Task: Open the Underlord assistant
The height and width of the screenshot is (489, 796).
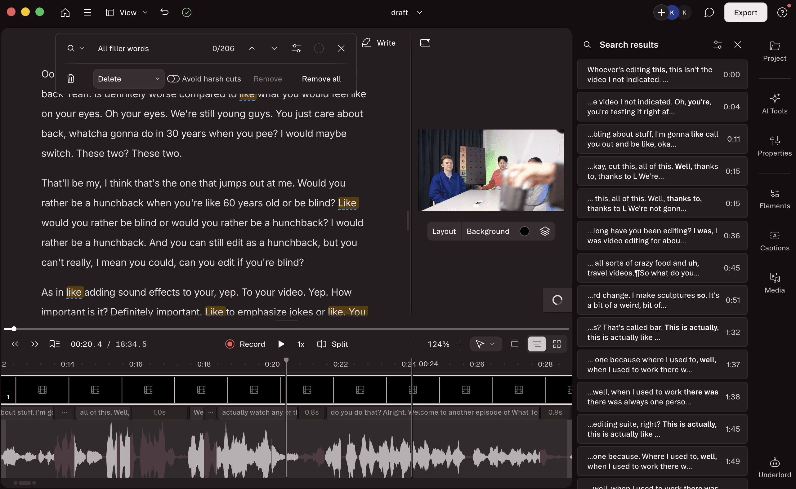Action: point(774,467)
